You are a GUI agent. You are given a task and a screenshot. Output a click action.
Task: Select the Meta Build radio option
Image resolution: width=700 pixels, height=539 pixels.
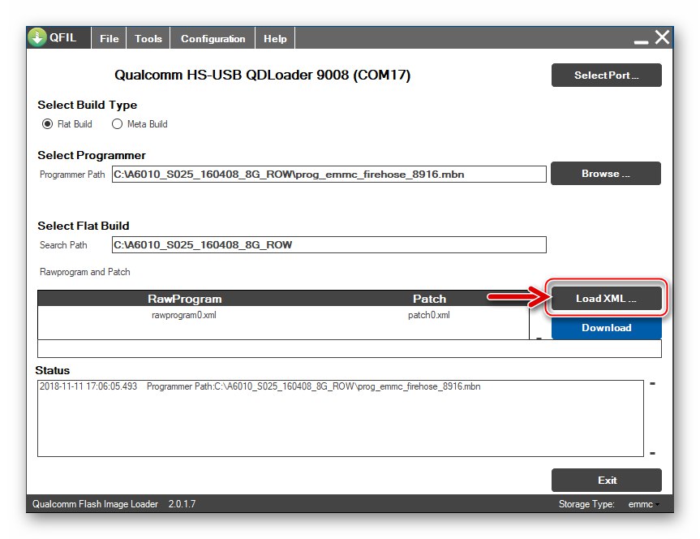140,124
